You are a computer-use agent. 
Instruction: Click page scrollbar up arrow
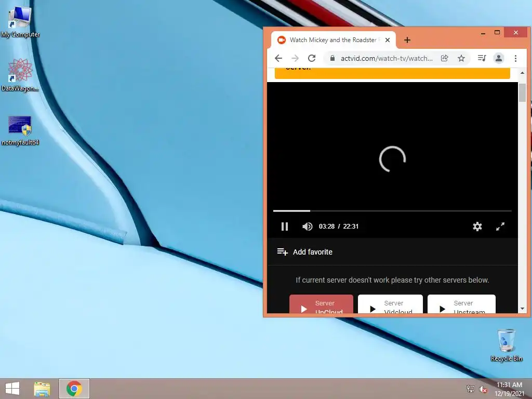pos(522,73)
